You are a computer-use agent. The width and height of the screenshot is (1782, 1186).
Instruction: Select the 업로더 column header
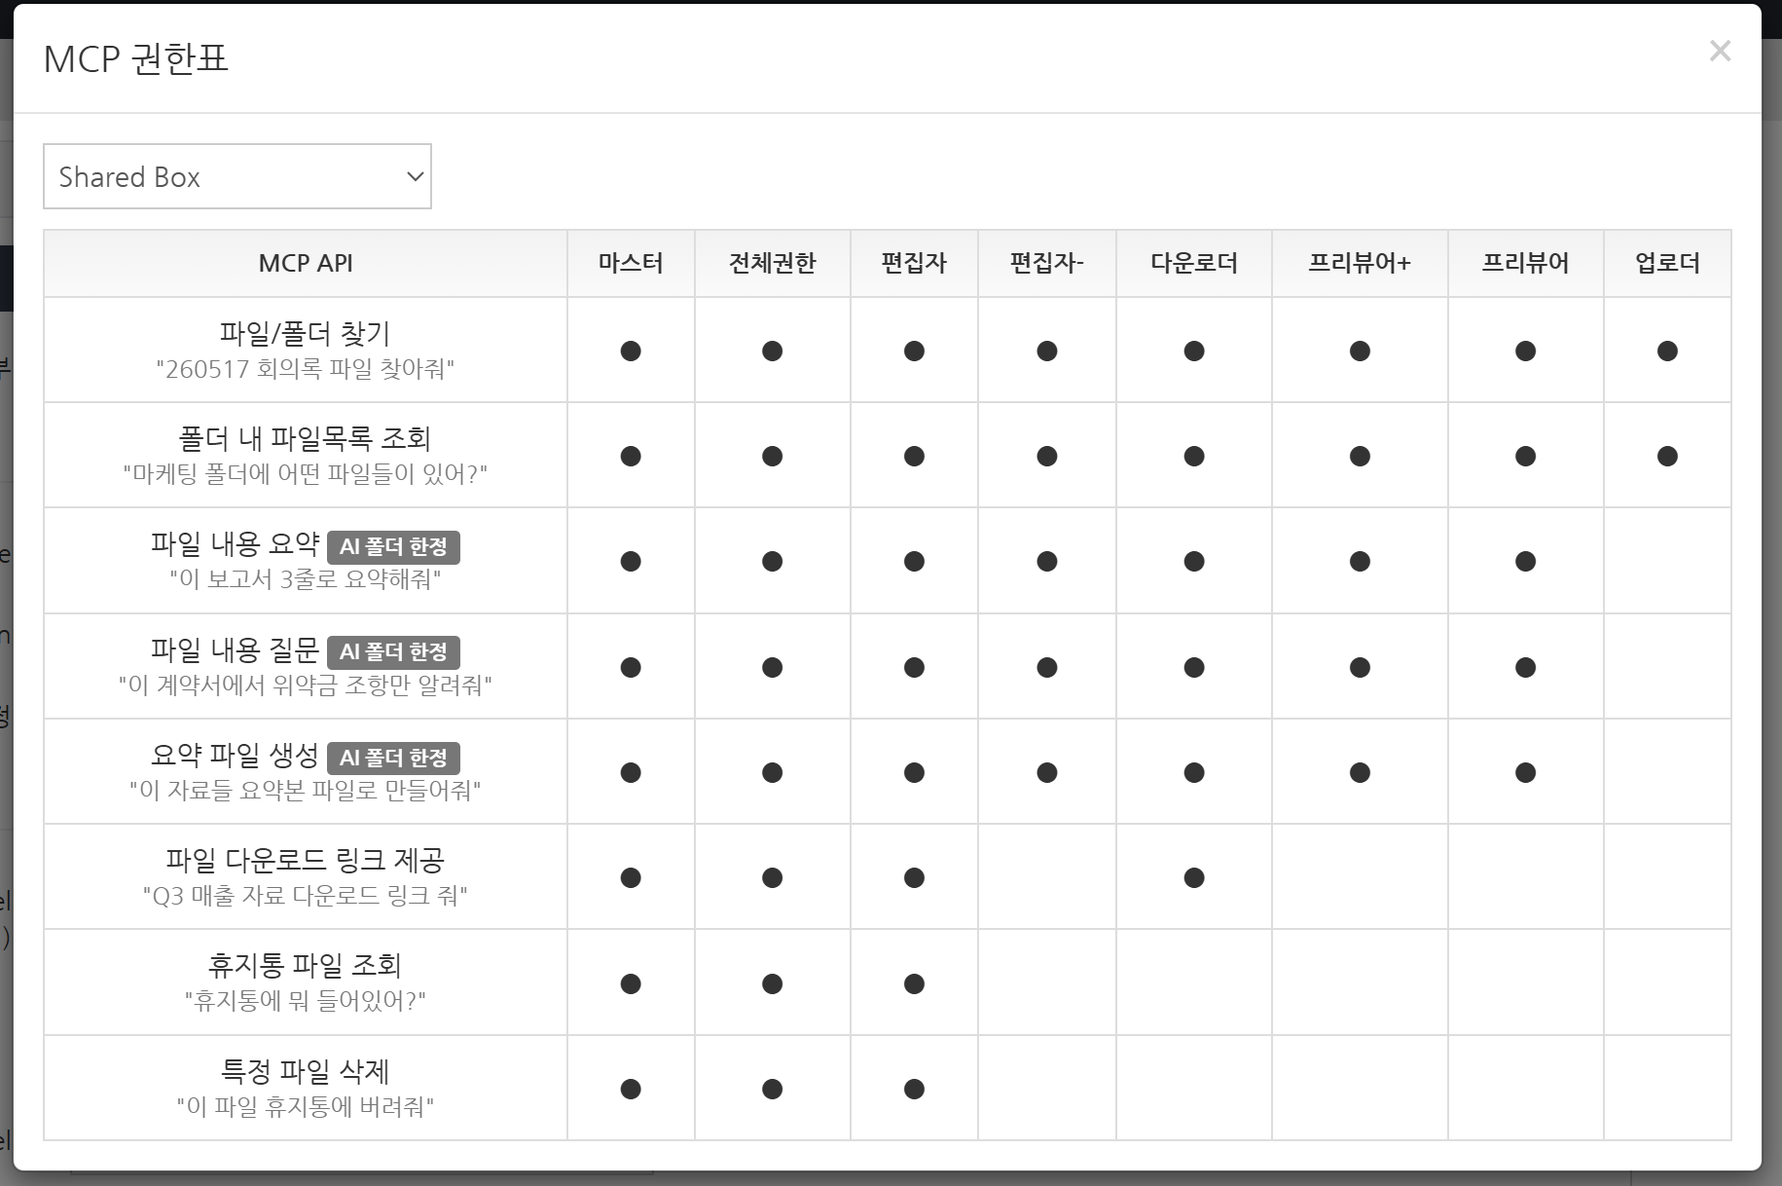(1667, 263)
